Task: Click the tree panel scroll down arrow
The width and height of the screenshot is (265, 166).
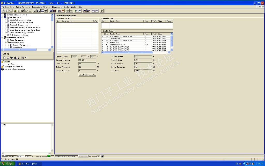Action: [x=52, y=47]
